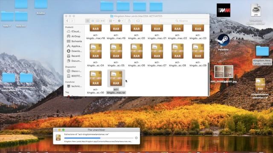Click The Unarchiver extraction progress bar
Screen dimensions: 273x153
point(99,138)
